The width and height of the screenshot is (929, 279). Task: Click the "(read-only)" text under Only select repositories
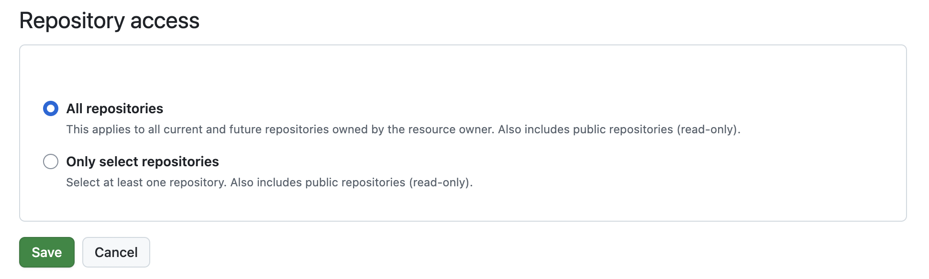point(440,182)
